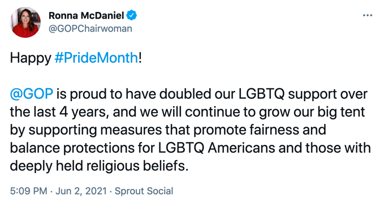Open Ronna McDaniel's profile picture
This screenshot has width=384, height=207.
[25, 22]
